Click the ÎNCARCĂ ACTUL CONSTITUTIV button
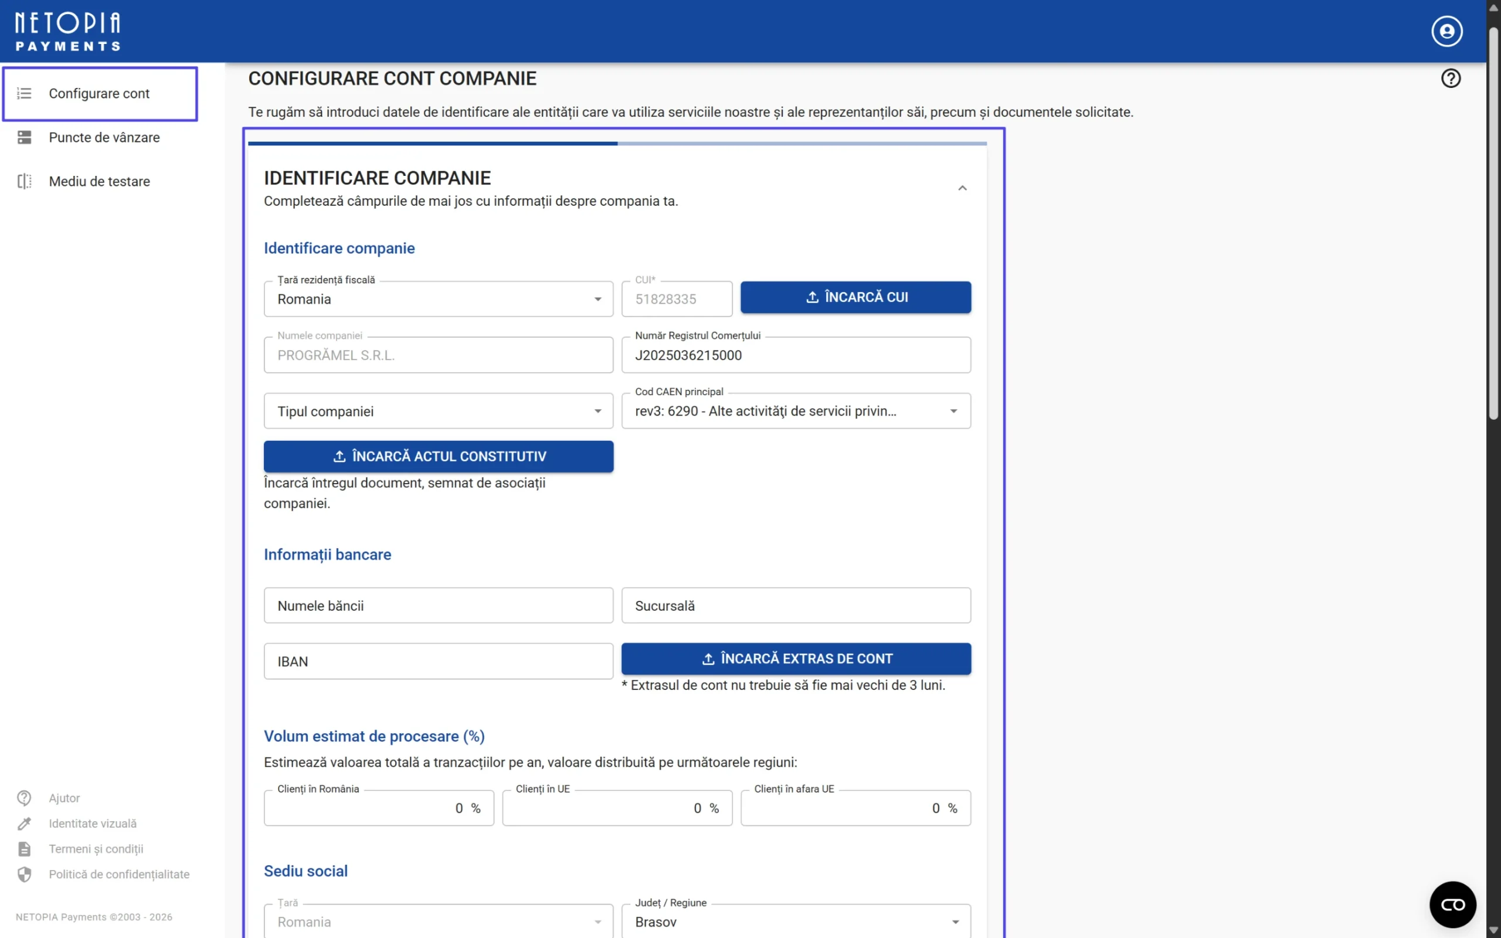 pyautogui.click(x=439, y=456)
